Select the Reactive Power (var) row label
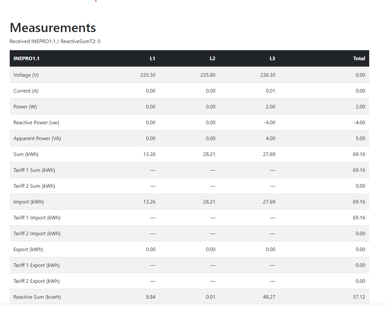 [x=36, y=122]
